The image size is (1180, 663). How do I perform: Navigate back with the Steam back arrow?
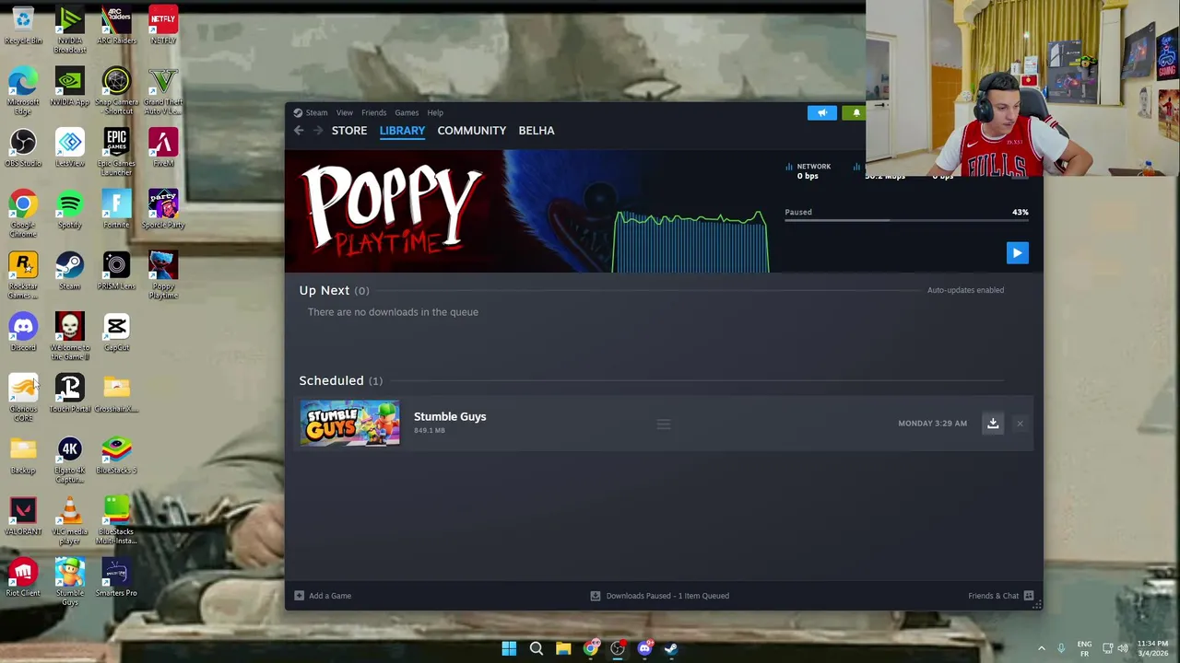299,131
